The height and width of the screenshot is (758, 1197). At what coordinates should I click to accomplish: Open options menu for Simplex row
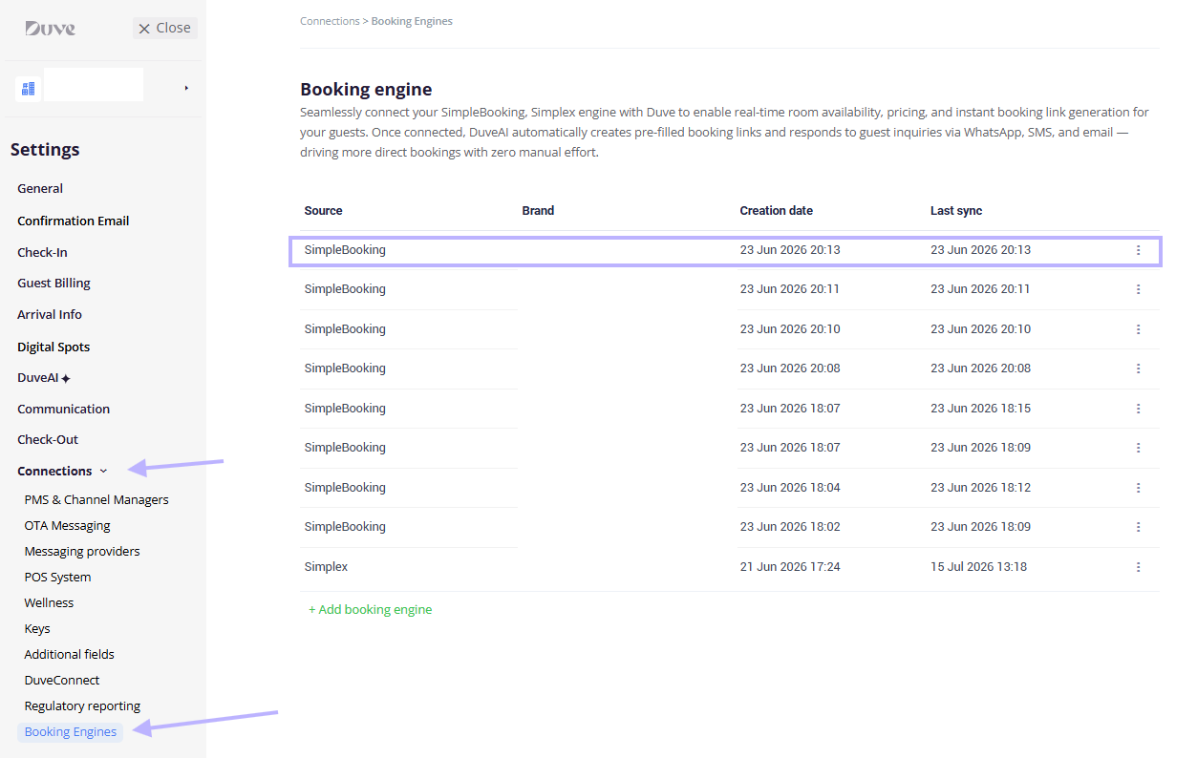click(x=1138, y=567)
